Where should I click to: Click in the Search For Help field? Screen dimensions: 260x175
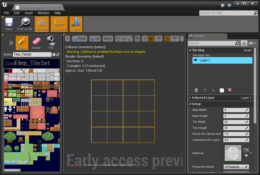pyautogui.click(x=225, y=13)
